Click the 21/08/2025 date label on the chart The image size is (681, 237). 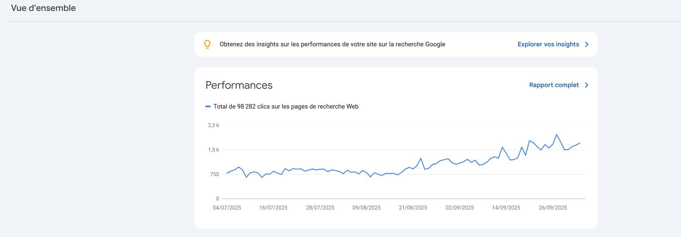[x=413, y=208]
